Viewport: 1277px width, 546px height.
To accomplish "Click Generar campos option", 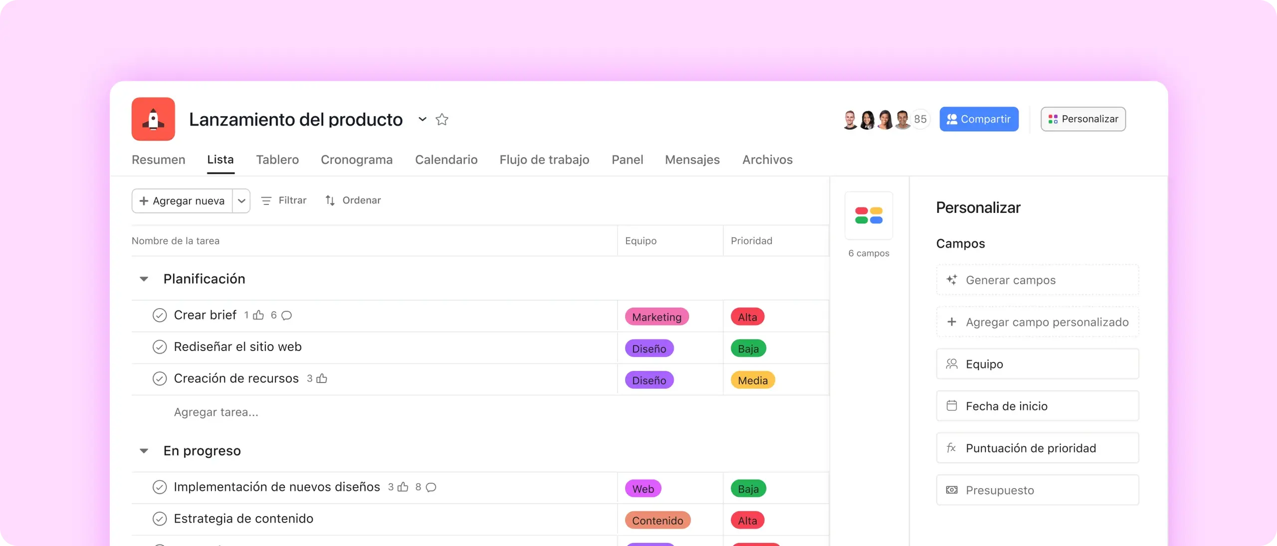I will click(1038, 280).
